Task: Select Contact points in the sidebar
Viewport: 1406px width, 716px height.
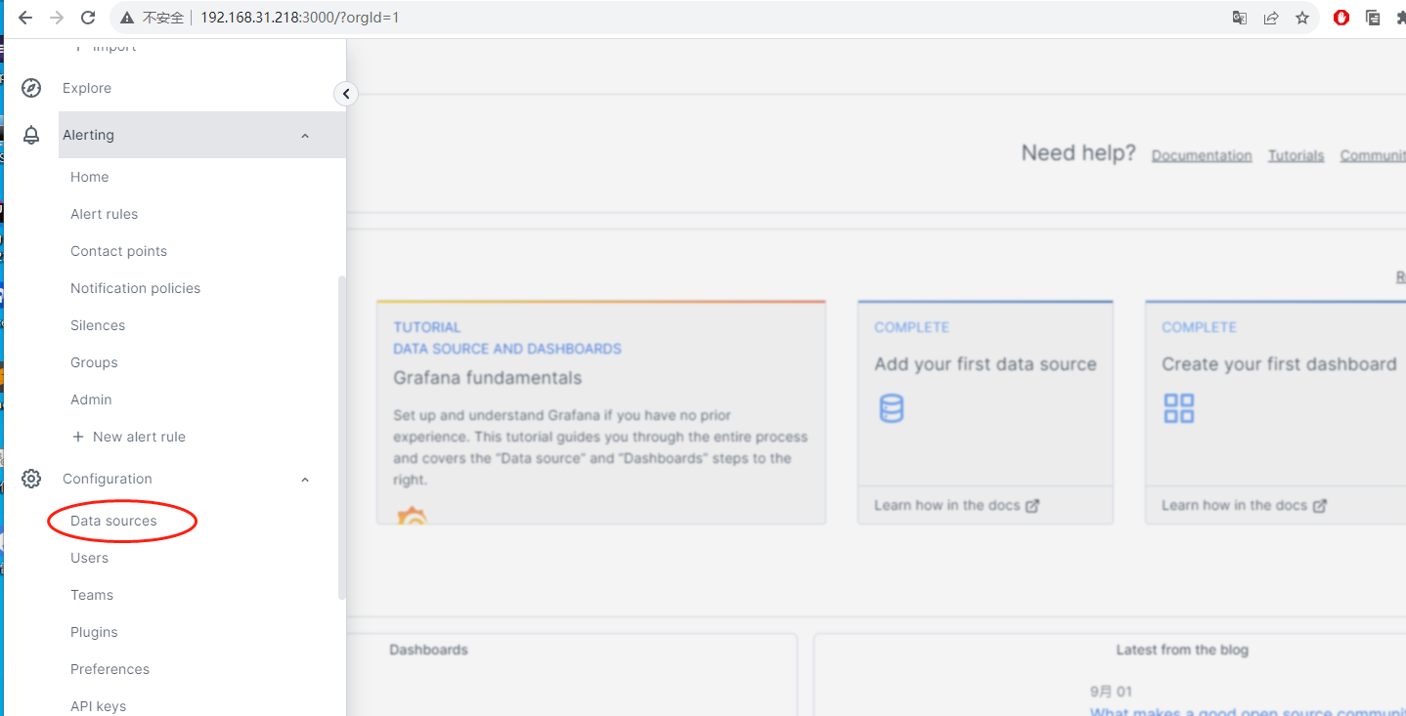Action: [118, 251]
